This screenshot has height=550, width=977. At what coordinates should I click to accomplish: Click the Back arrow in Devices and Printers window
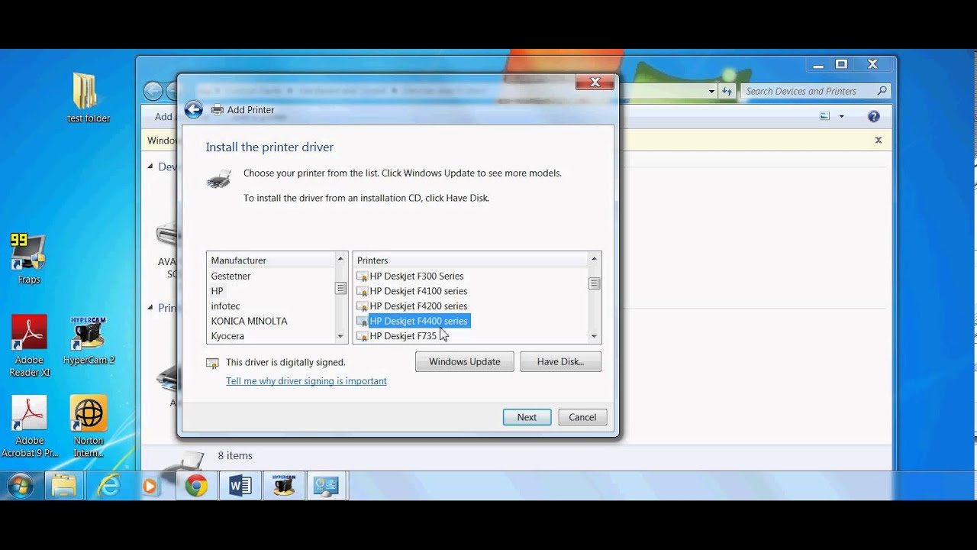point(153,91)
